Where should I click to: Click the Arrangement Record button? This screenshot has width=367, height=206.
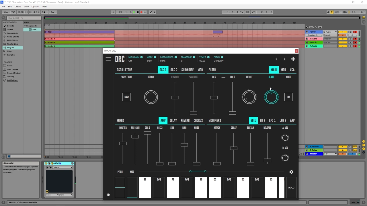(141, 12)
